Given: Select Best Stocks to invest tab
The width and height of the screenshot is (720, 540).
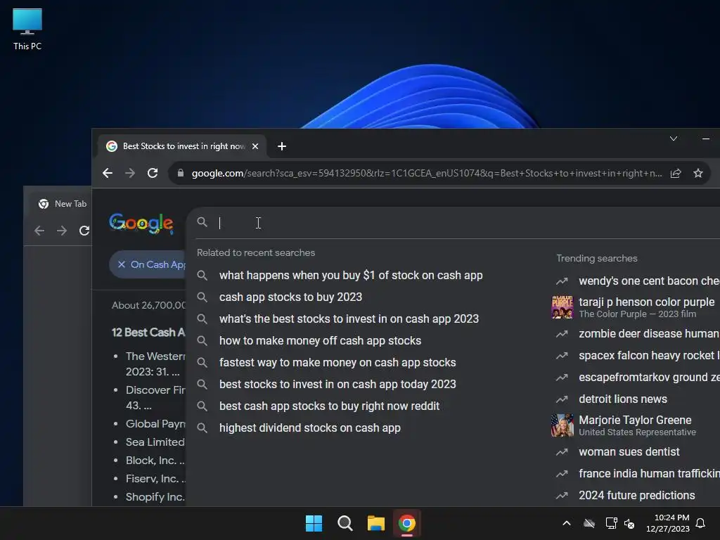Looking at the screenshot, I should tap(182, 146).
